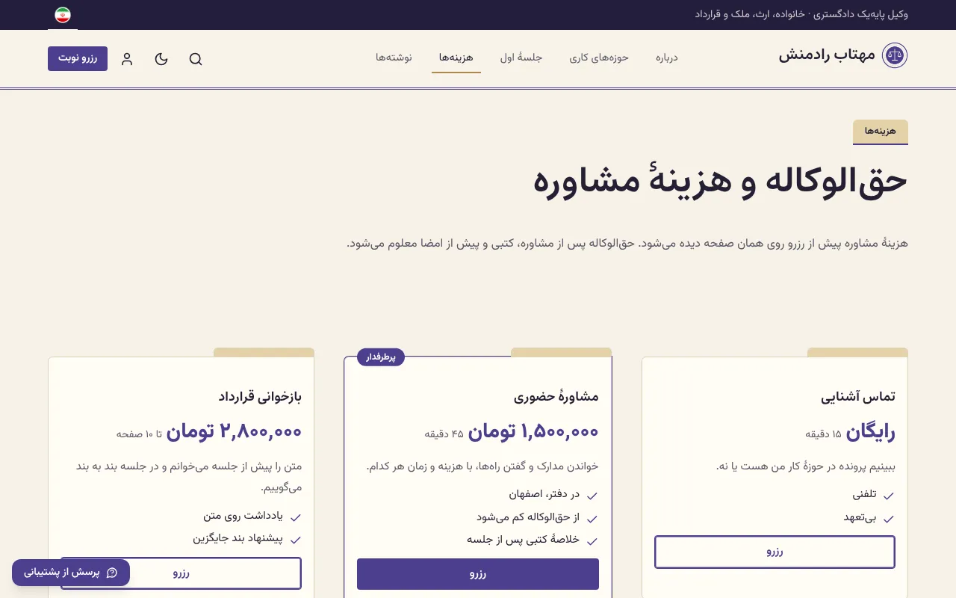Open the نوشته‌ها navigation item
956x598 pixels.
[394, 58]
